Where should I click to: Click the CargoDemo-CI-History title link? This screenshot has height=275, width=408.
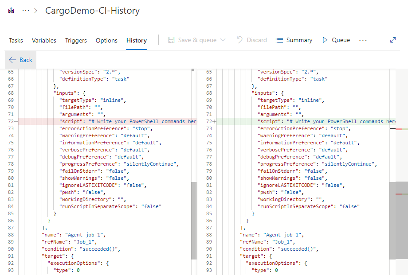coord(92,11)
